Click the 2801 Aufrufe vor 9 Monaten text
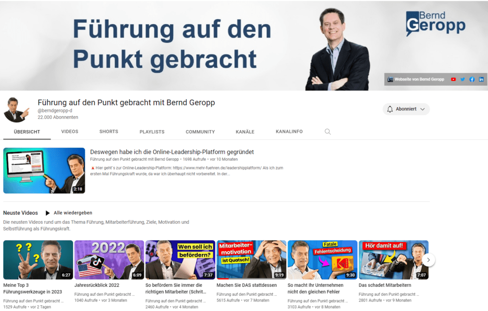Screen dimensions: 488x311 coord(385,301)
